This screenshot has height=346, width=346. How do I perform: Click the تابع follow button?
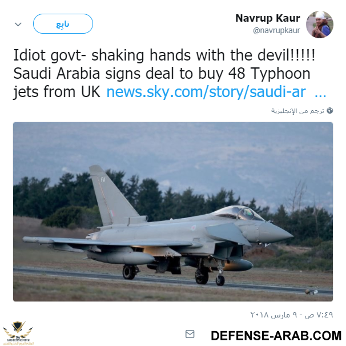[x=63, y=23]
